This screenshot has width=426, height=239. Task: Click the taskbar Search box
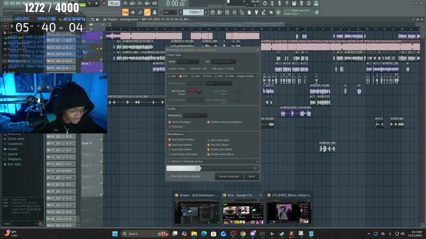pos(144,234)
